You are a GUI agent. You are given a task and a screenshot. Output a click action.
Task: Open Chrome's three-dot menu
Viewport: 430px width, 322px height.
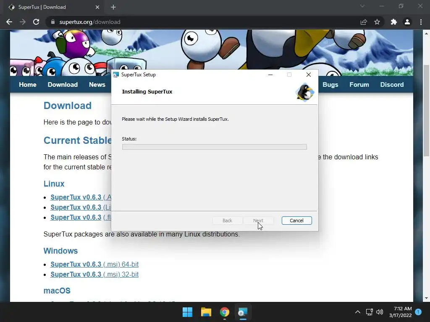[x=421, y=22]
